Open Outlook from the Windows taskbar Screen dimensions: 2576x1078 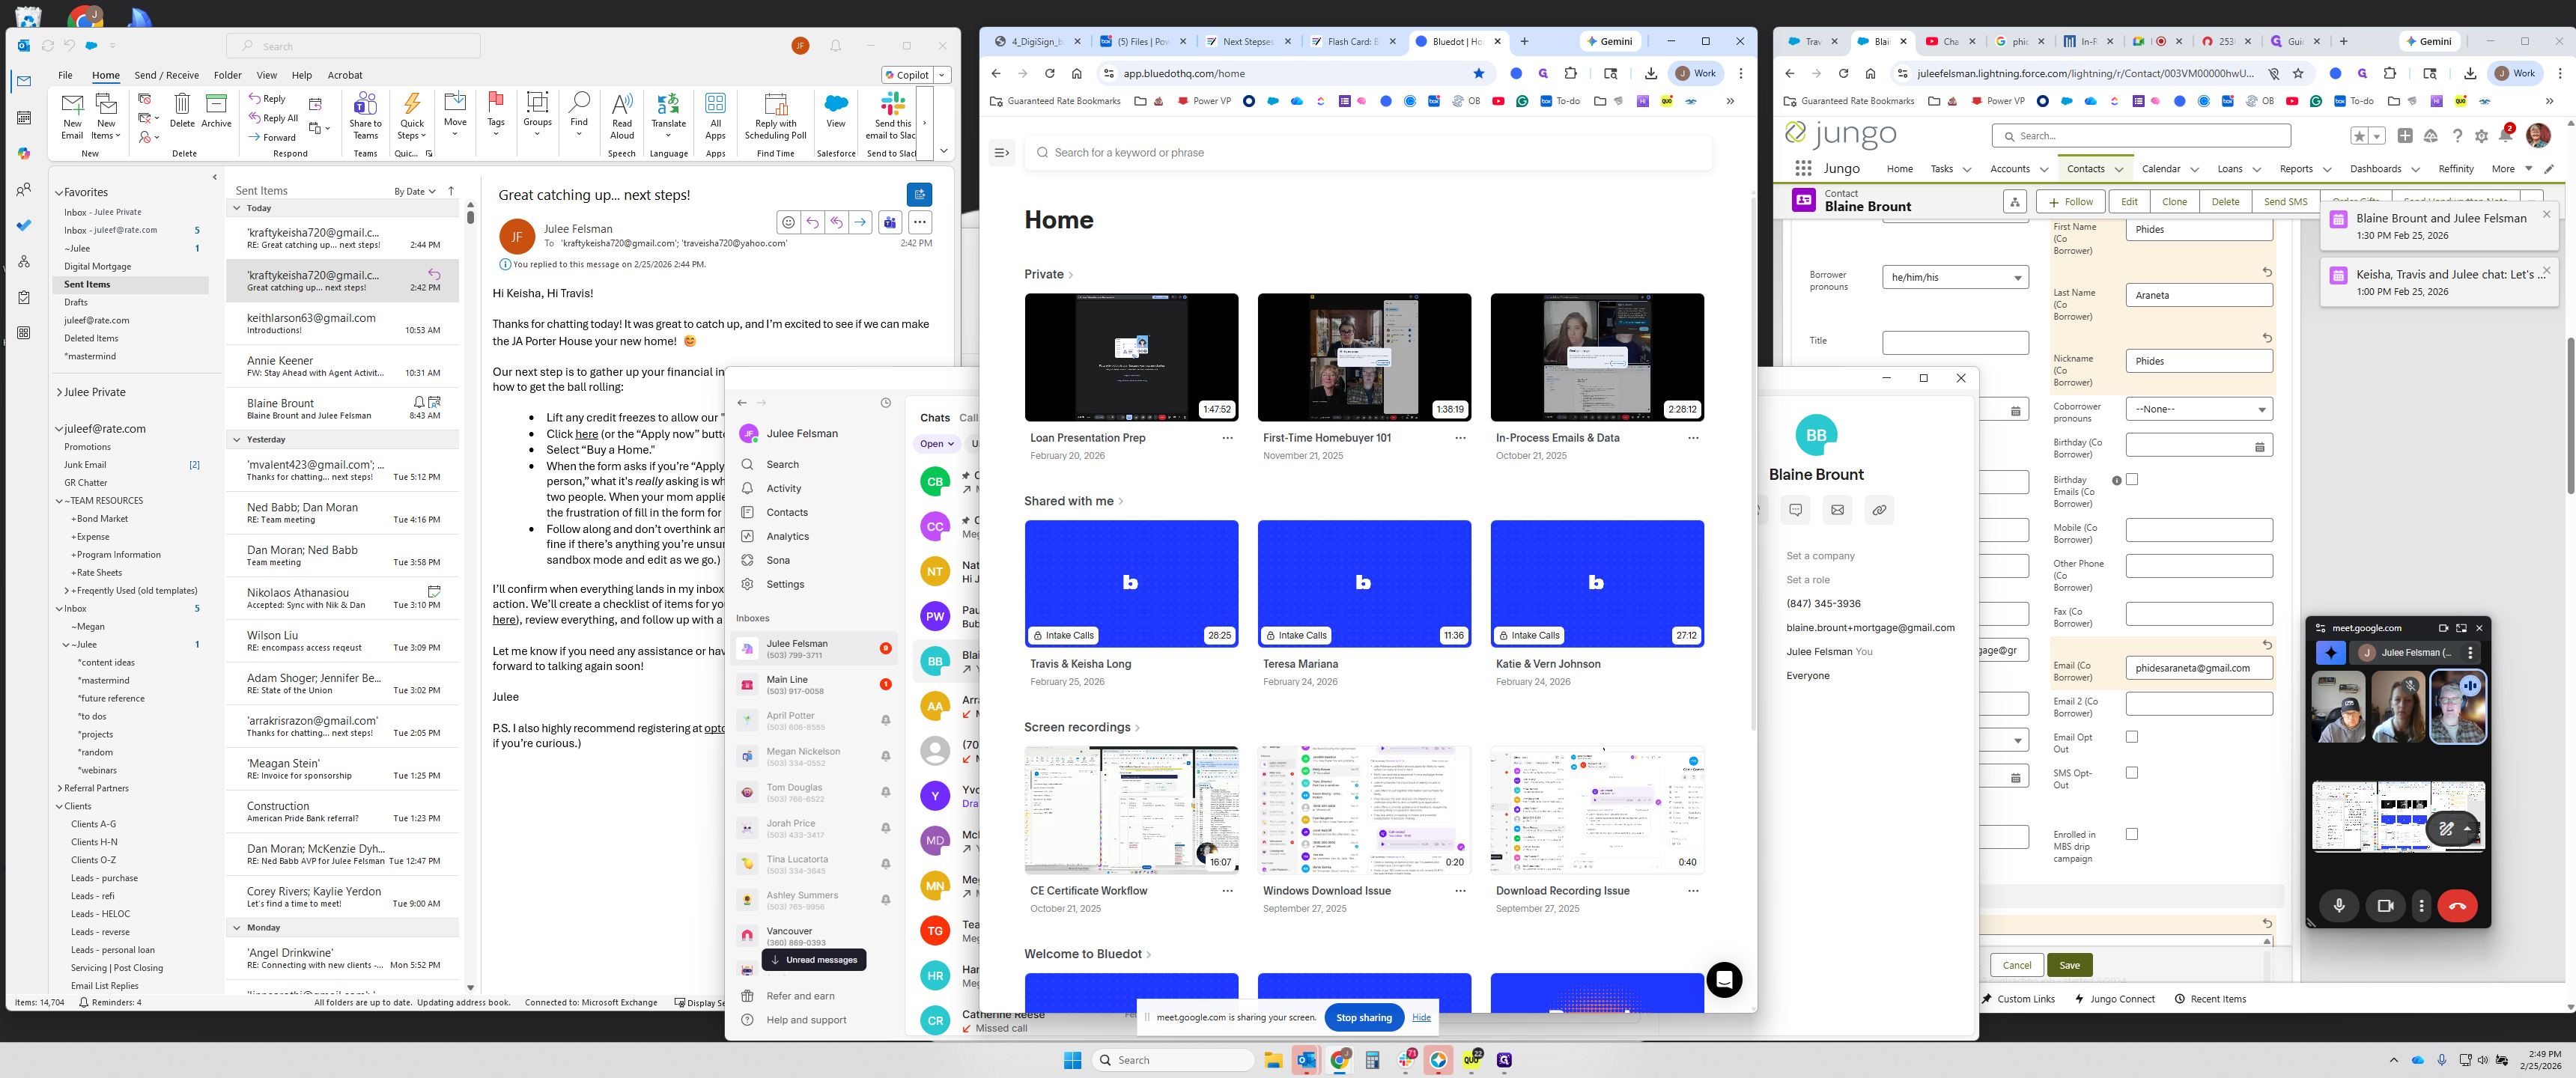coord(1306,1060)
